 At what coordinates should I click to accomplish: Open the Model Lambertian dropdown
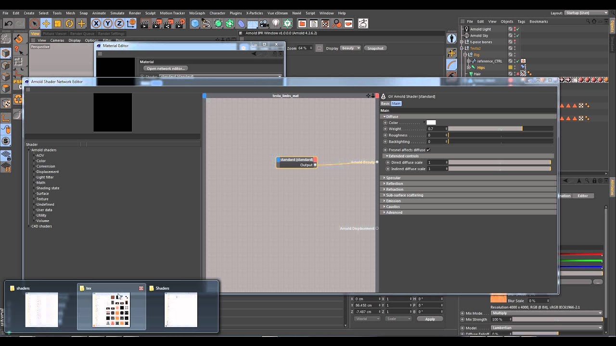[546, 328]
